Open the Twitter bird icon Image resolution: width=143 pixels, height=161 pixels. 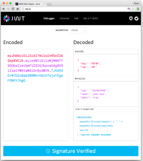click(x=136, y=19)
